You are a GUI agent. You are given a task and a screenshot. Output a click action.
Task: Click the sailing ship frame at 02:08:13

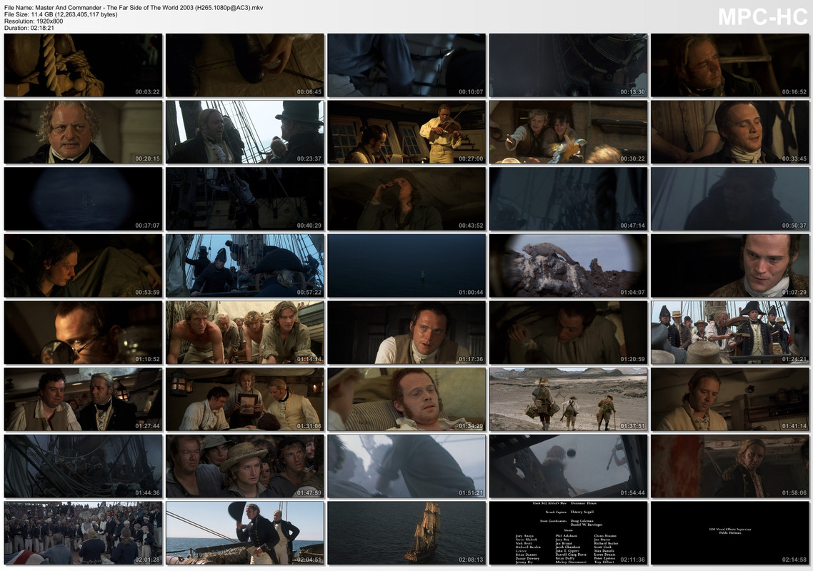point(406,533)
